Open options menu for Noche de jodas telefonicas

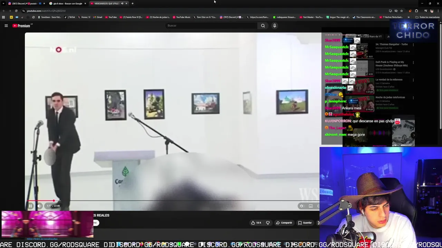coord(413,98)
